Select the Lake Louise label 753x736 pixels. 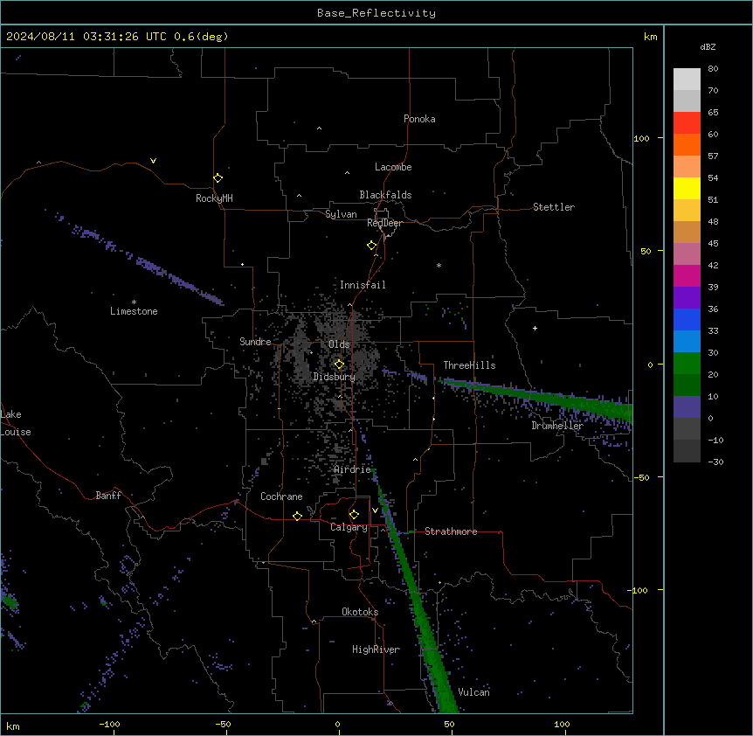16,423
